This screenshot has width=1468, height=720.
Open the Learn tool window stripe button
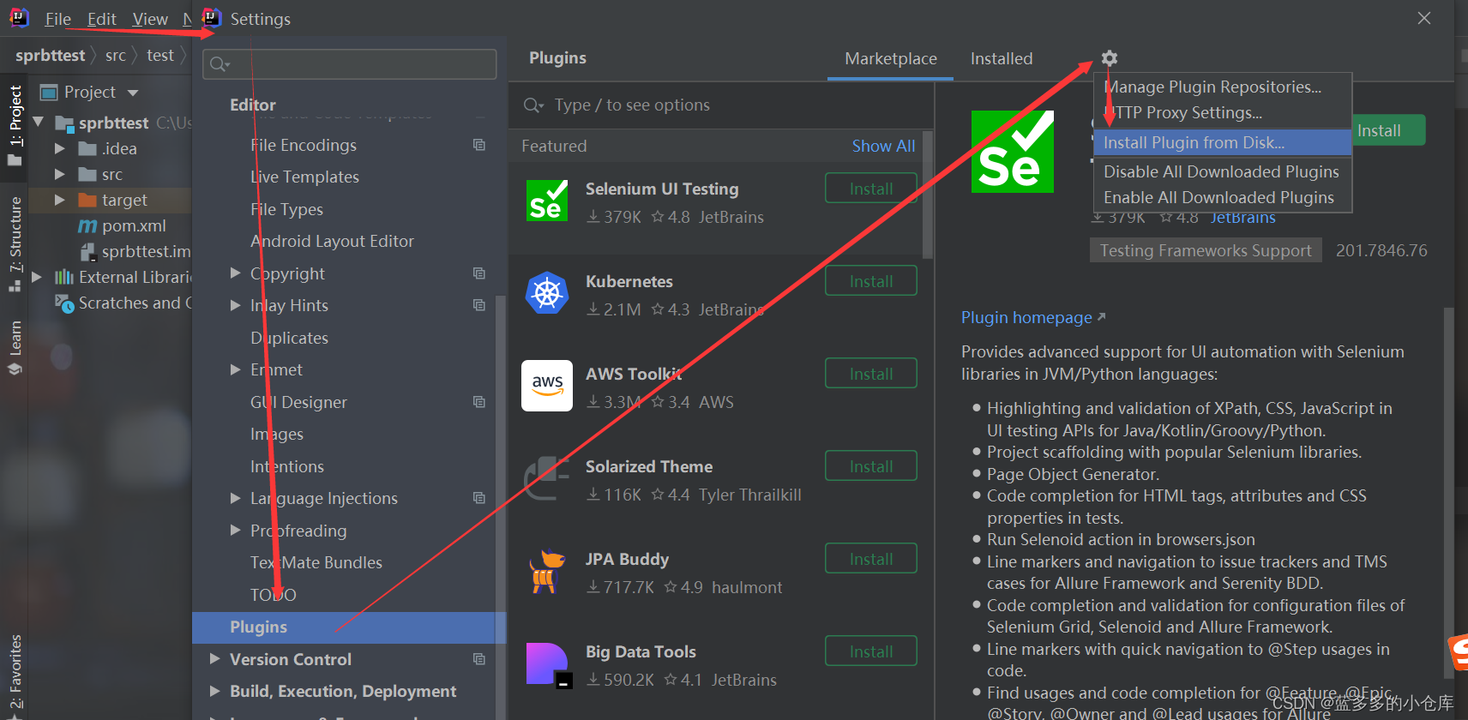(15, 347)
